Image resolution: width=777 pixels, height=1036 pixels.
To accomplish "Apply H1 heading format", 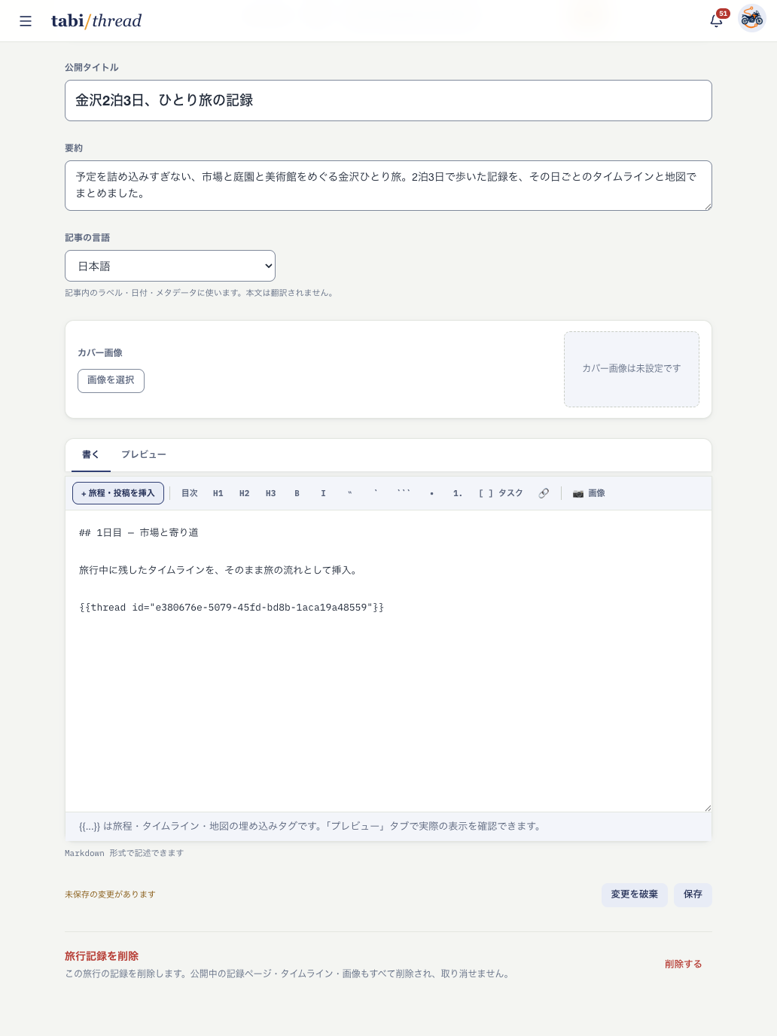I will click(x=218, y=493).
